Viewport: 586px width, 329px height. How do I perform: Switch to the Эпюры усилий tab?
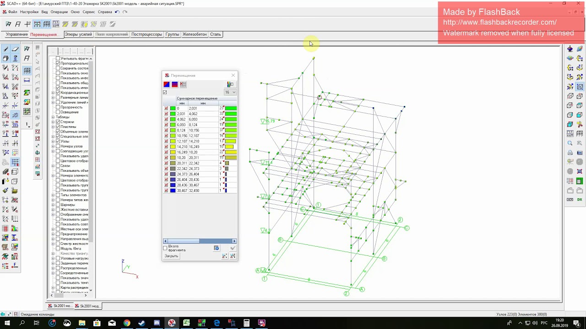(x=78, y=34)
